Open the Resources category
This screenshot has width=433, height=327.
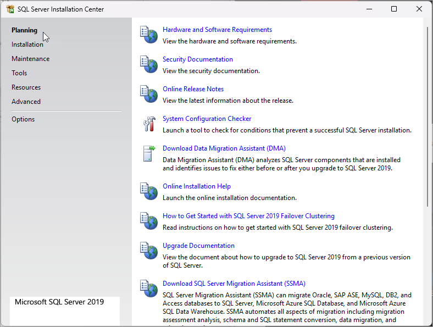click(26, 87)
